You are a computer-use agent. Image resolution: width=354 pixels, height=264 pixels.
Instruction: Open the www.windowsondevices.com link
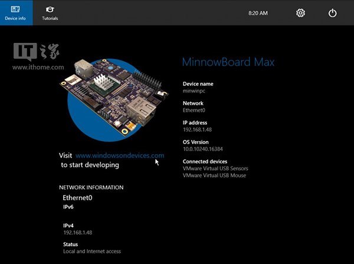pos(120,155)
